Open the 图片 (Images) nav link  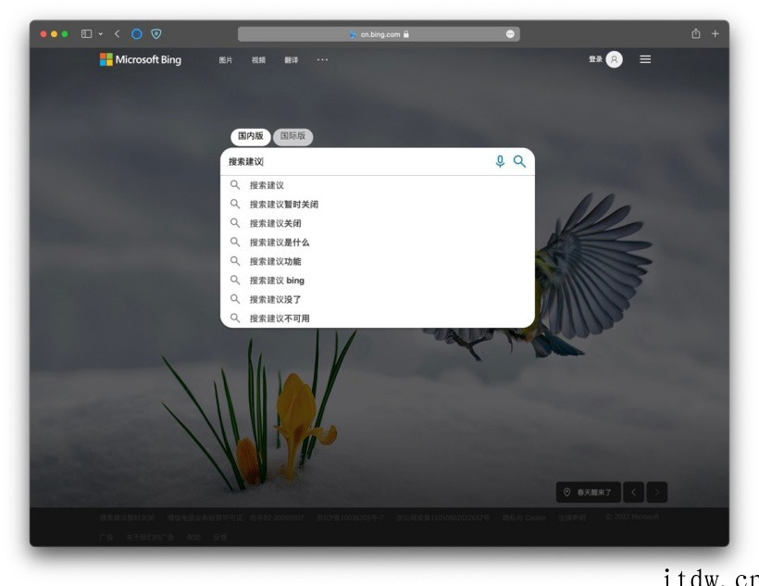click(226, 60)
